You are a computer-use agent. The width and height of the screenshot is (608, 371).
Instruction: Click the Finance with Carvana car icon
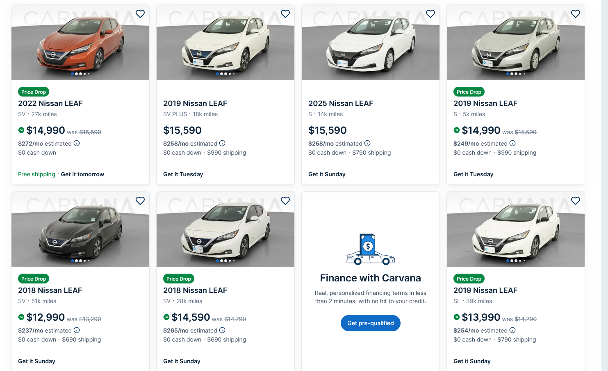[x=370, y=250]
